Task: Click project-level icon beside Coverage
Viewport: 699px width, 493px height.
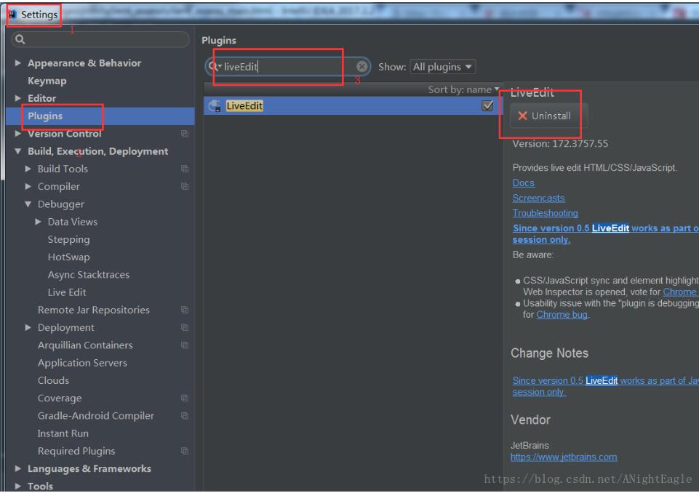Action: click(185, 398)
